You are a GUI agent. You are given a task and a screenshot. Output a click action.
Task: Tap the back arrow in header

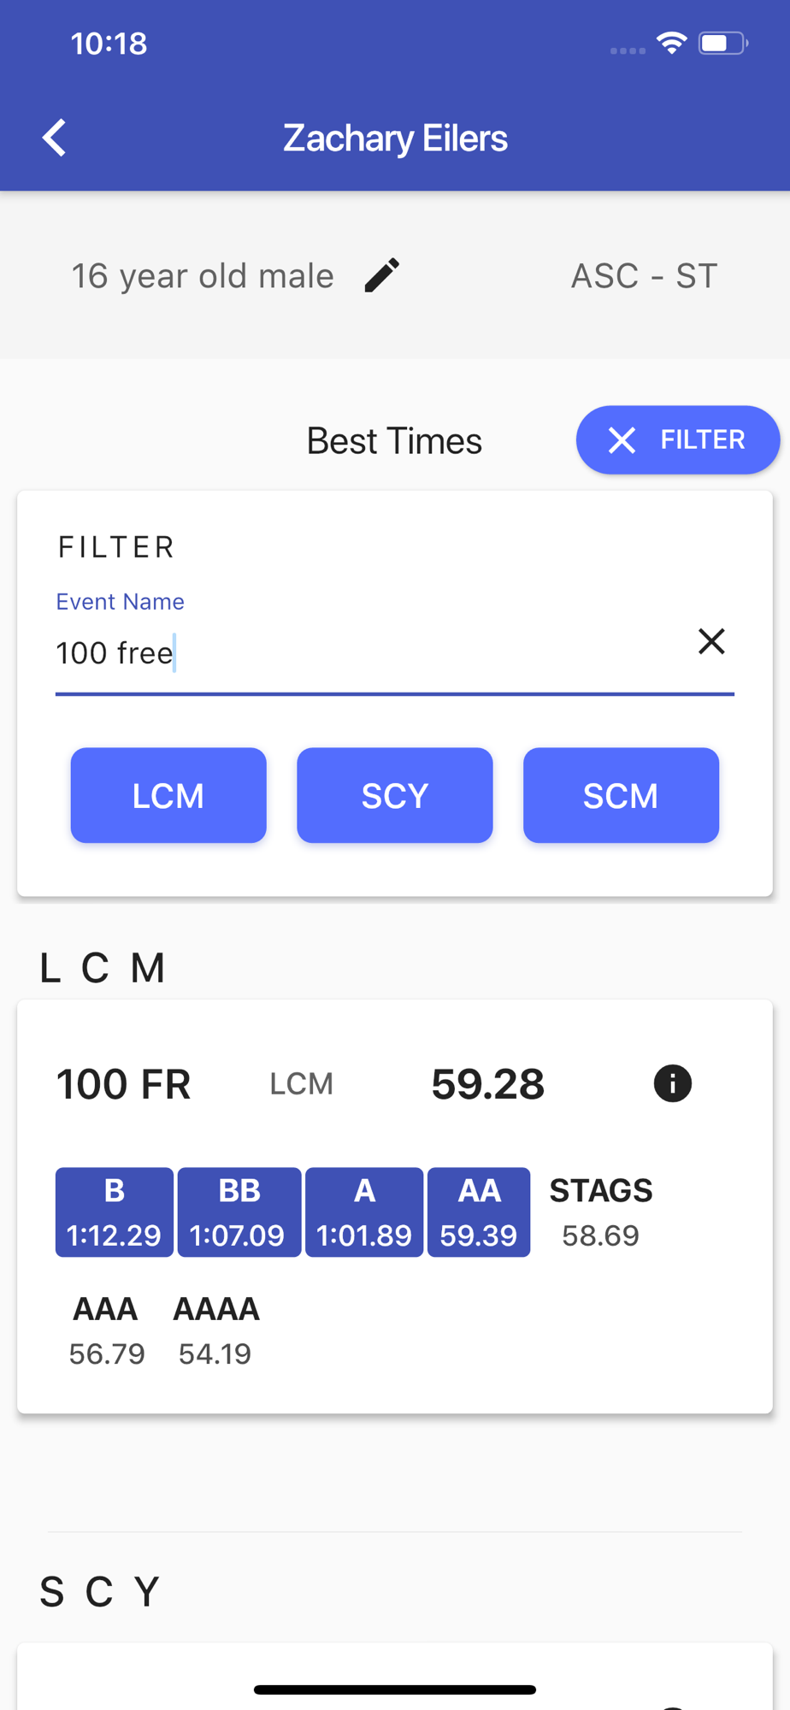(54, 138)
